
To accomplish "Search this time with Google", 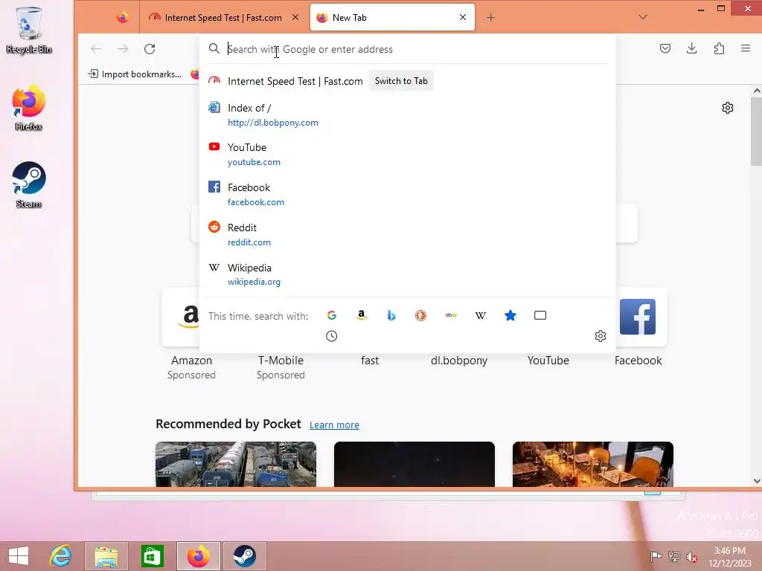I will point(331,315).
